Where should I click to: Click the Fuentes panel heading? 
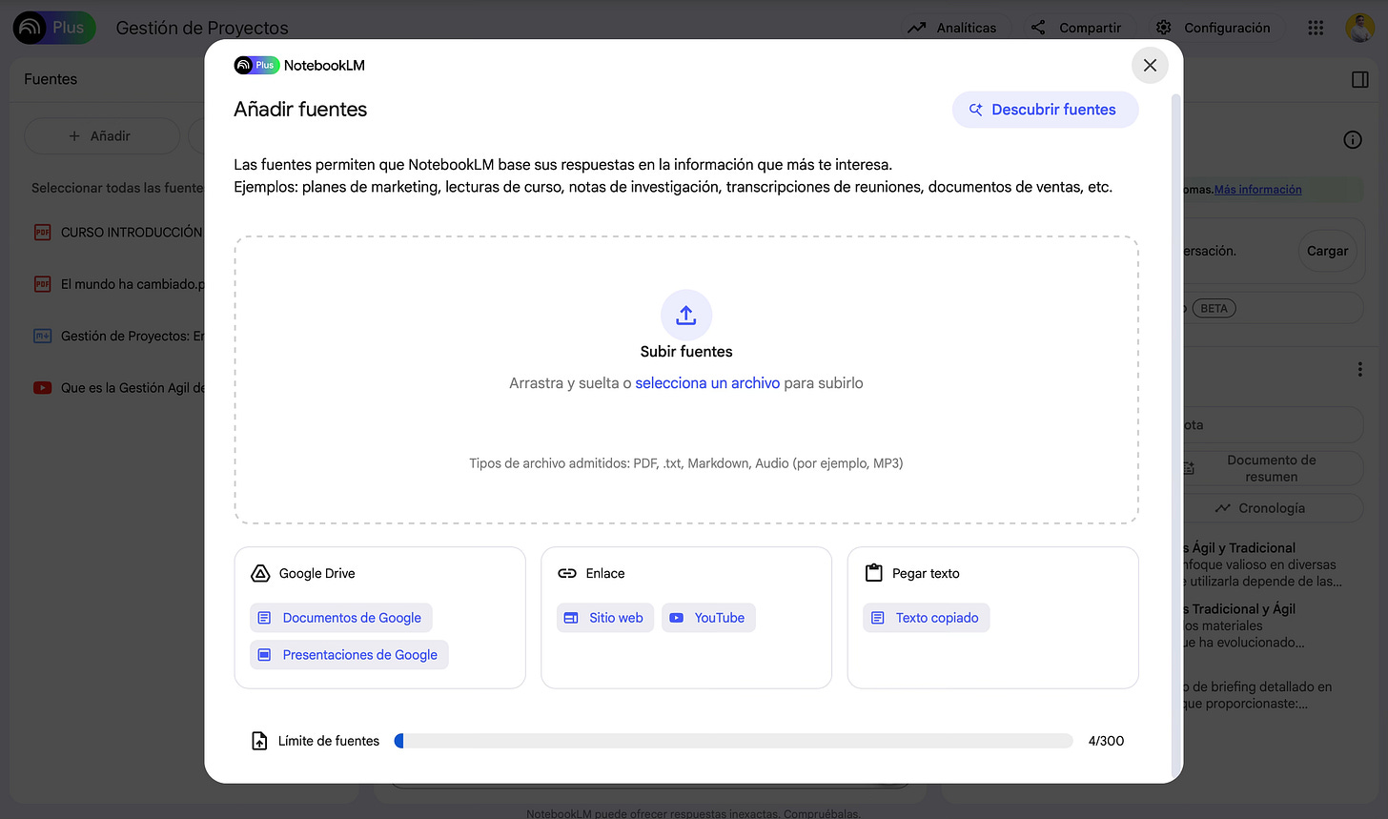coord(51,79)
